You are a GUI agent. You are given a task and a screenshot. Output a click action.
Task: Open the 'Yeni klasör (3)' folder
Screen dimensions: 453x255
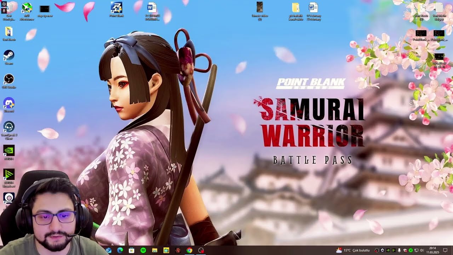point(421,11)
